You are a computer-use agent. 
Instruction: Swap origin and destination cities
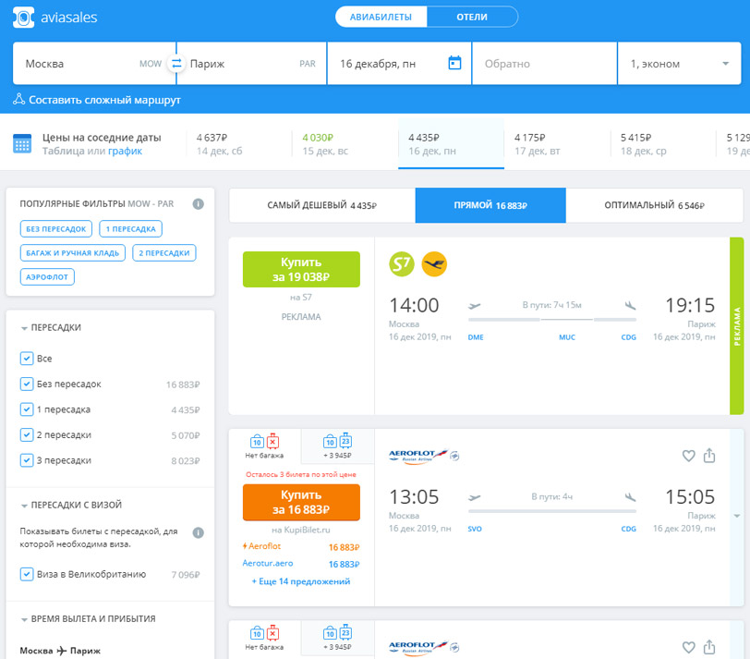176,64
